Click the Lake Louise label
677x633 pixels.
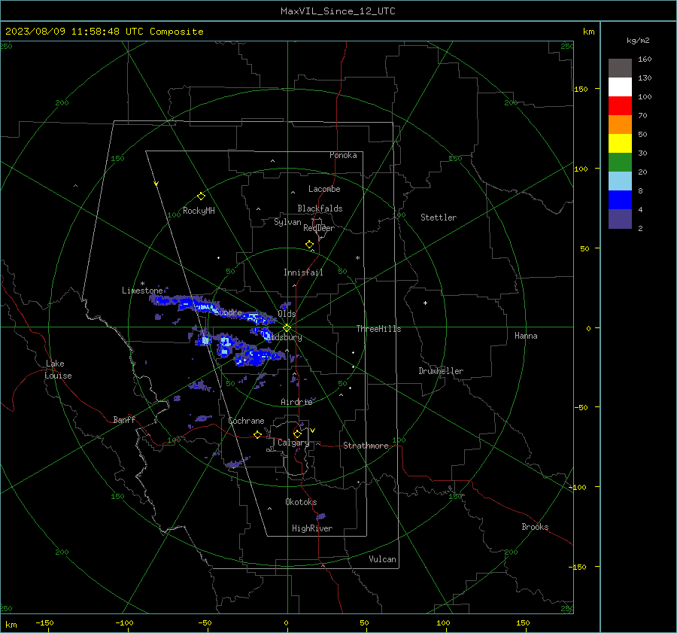[x=58, y=370]
